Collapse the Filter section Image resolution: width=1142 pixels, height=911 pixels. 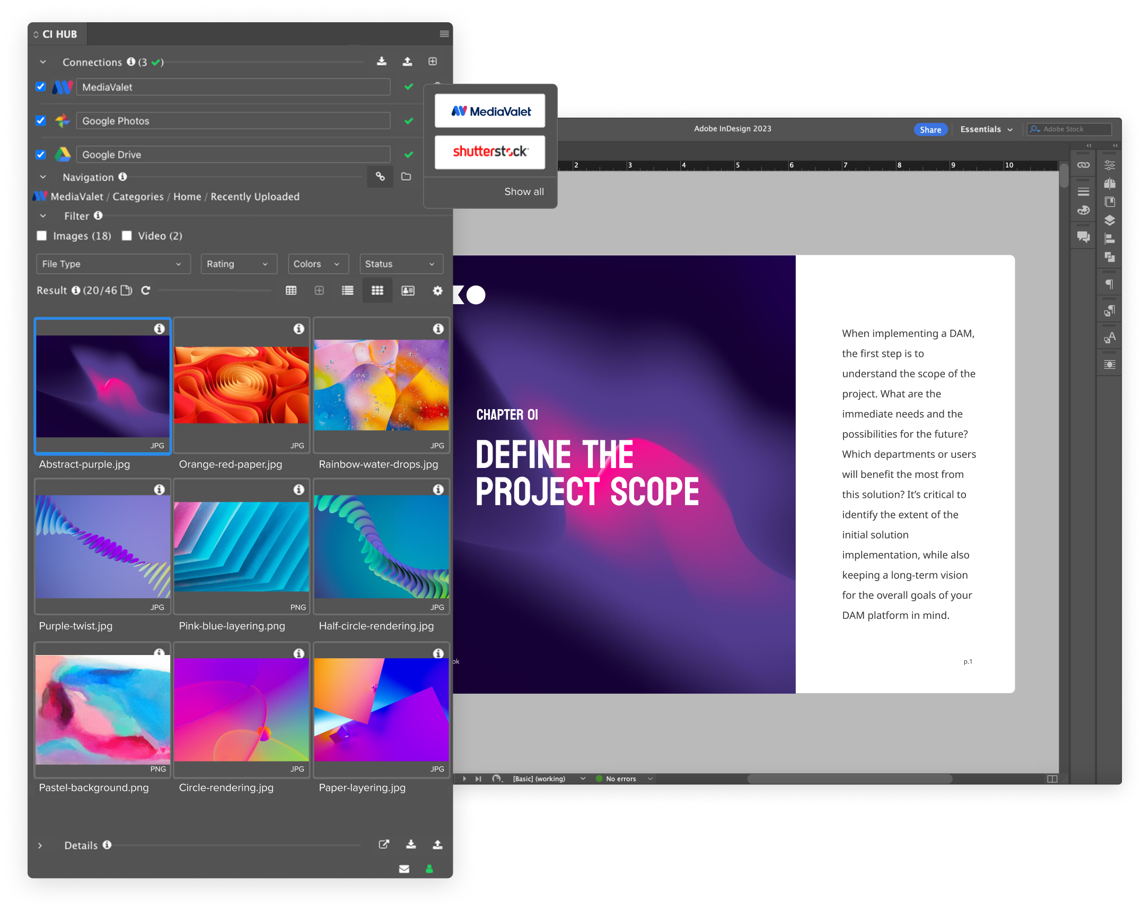coord(43,216)
